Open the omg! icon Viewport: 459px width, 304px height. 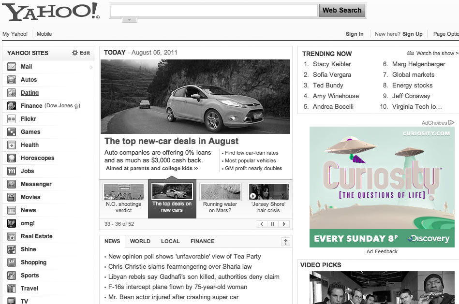[x=12, y=223]
